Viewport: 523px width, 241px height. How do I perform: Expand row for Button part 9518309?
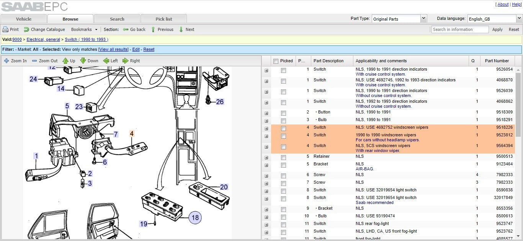[x=266, y=113]
